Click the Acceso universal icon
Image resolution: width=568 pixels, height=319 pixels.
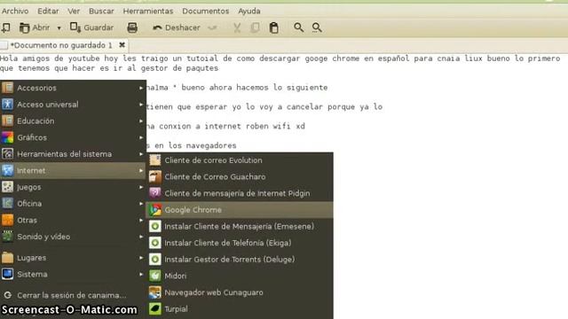pyautogui.click(x=7, y=105)
